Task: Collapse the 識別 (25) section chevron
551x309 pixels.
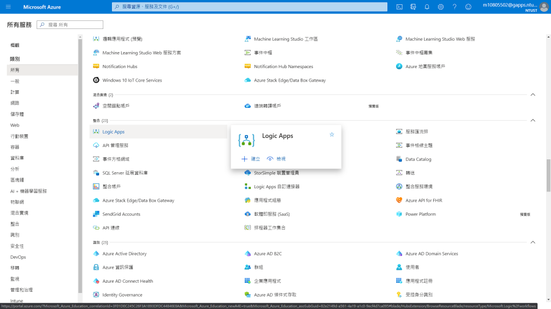Action: point(533,242)
